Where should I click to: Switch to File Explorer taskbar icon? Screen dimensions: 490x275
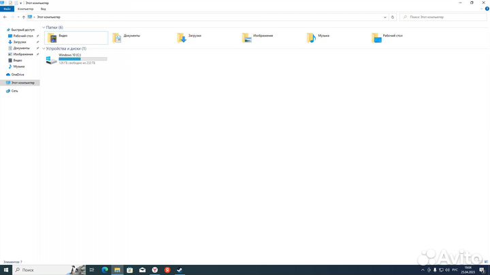[x=117, y=270]
